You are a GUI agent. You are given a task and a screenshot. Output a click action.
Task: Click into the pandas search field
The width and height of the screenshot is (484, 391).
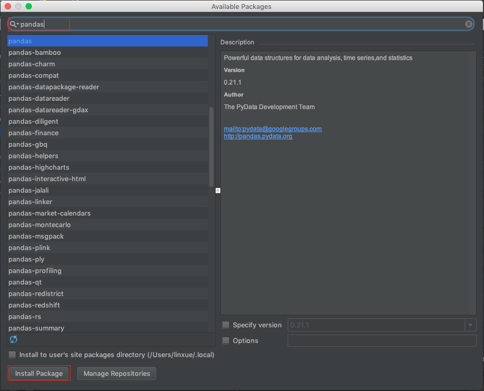(241, 24)
